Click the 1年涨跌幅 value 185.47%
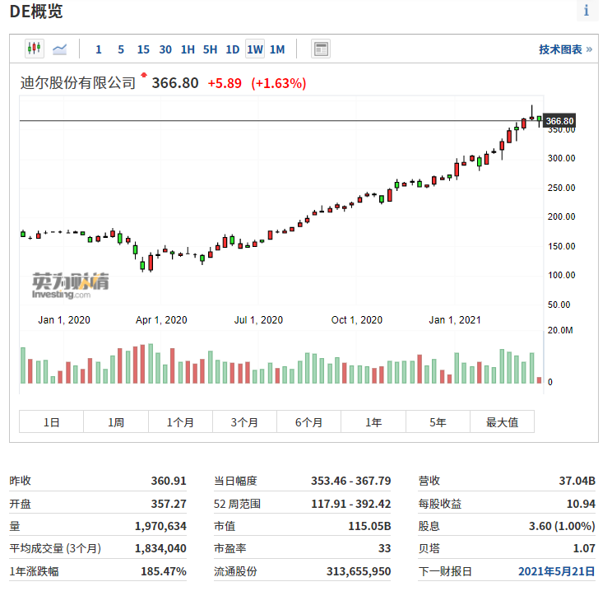Image resolution: width=612 pixels, height=591 pixels. (x=164, y=571)
